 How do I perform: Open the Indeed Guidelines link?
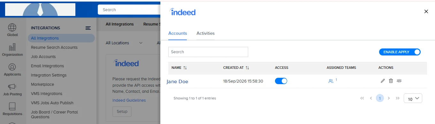pyautogui.click(x=129, y=100)
